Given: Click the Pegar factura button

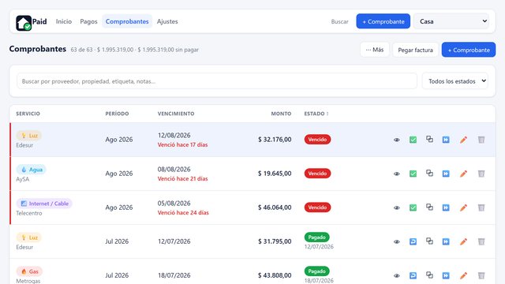Looking at the screenshot, I should click(416, 50).
